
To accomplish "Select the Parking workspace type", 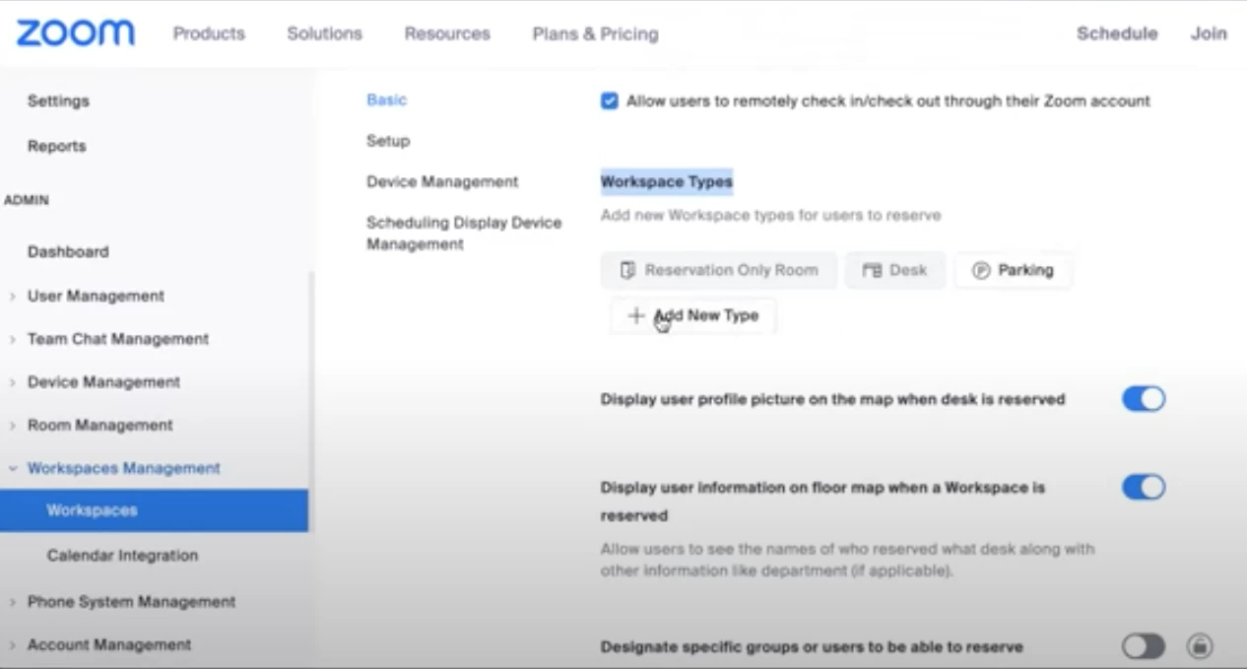I will coord(1013,270).
